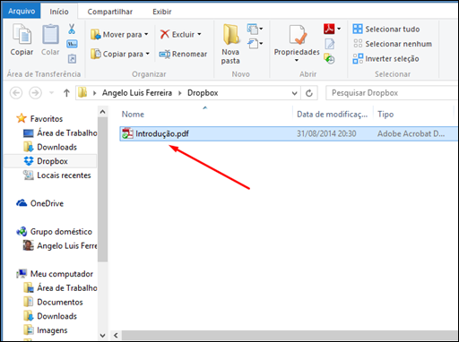Click the Colar clipboard icon
Screen dimensions: 459x342
[x=50, y=35]
